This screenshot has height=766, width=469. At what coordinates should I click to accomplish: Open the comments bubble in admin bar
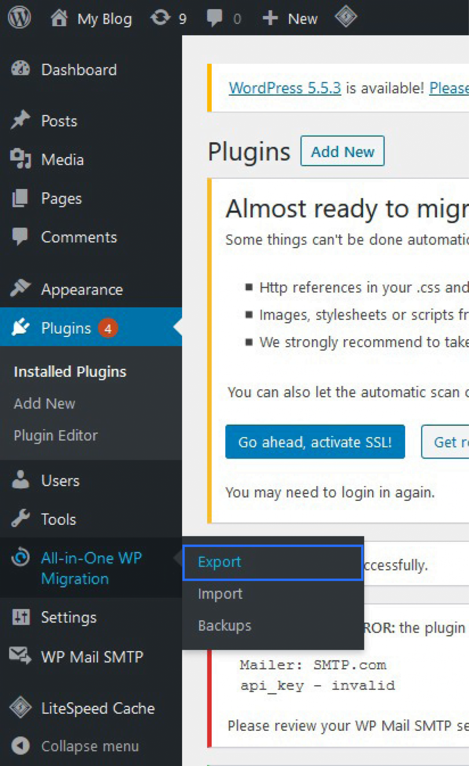click(214, 18)
